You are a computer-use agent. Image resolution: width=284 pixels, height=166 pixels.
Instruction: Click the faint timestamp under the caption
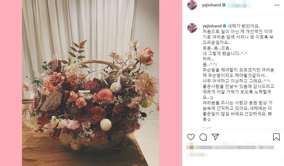click(x=207, y=127)
